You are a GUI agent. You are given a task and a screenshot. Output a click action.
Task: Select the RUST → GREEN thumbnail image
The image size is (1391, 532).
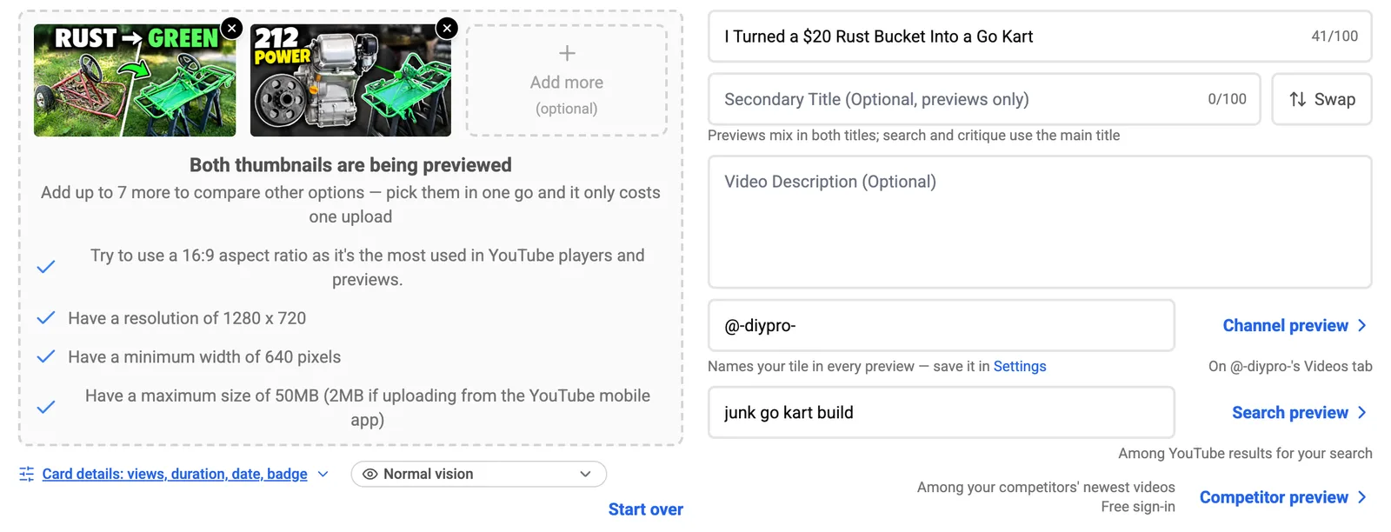(135, 80)
